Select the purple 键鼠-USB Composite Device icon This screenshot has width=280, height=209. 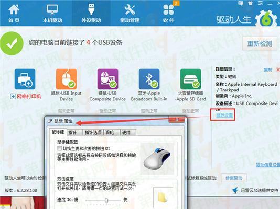107,79
